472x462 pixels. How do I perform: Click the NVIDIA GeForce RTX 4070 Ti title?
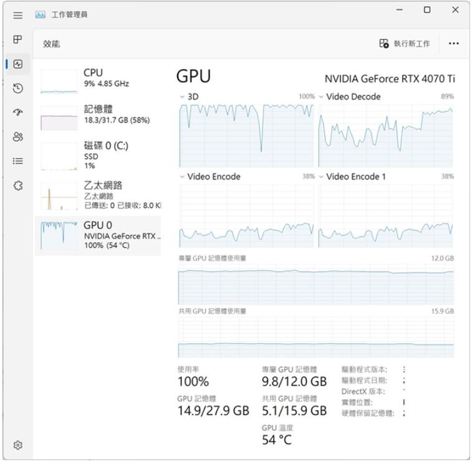coord(390,78)
